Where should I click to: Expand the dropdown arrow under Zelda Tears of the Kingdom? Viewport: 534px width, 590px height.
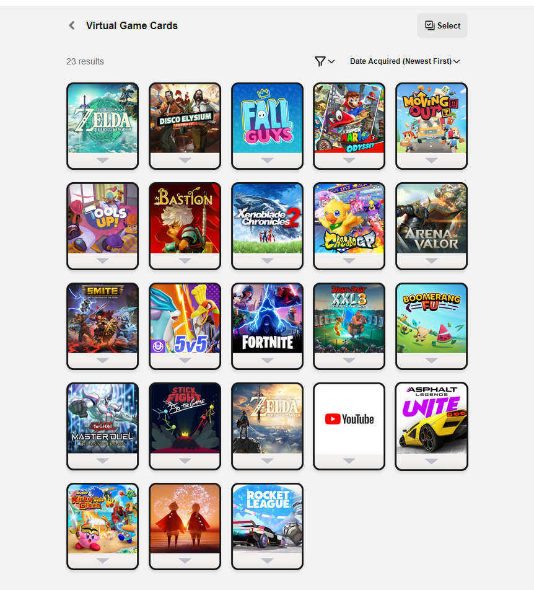pos(102,161)
